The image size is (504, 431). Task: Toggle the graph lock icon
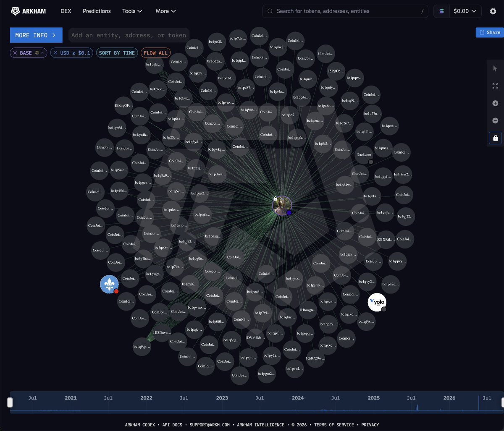click(x=495, y=138)
